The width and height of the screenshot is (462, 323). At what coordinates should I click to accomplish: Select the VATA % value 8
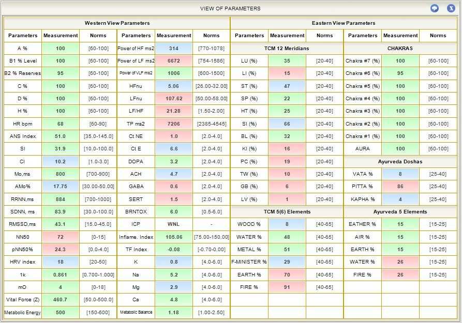[x=400, y=174]
